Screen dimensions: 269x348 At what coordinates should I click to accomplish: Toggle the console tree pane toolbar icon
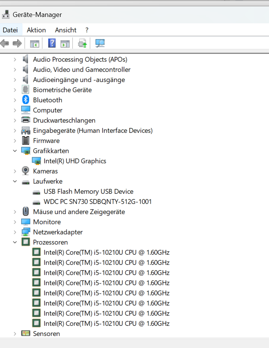[35, 43]
